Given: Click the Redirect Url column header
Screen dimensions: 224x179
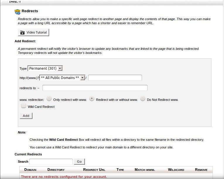Looking at the screenshot, I should 94,170.
